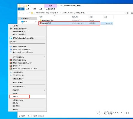Click the yellow folder icon in file list

(41, 21)
